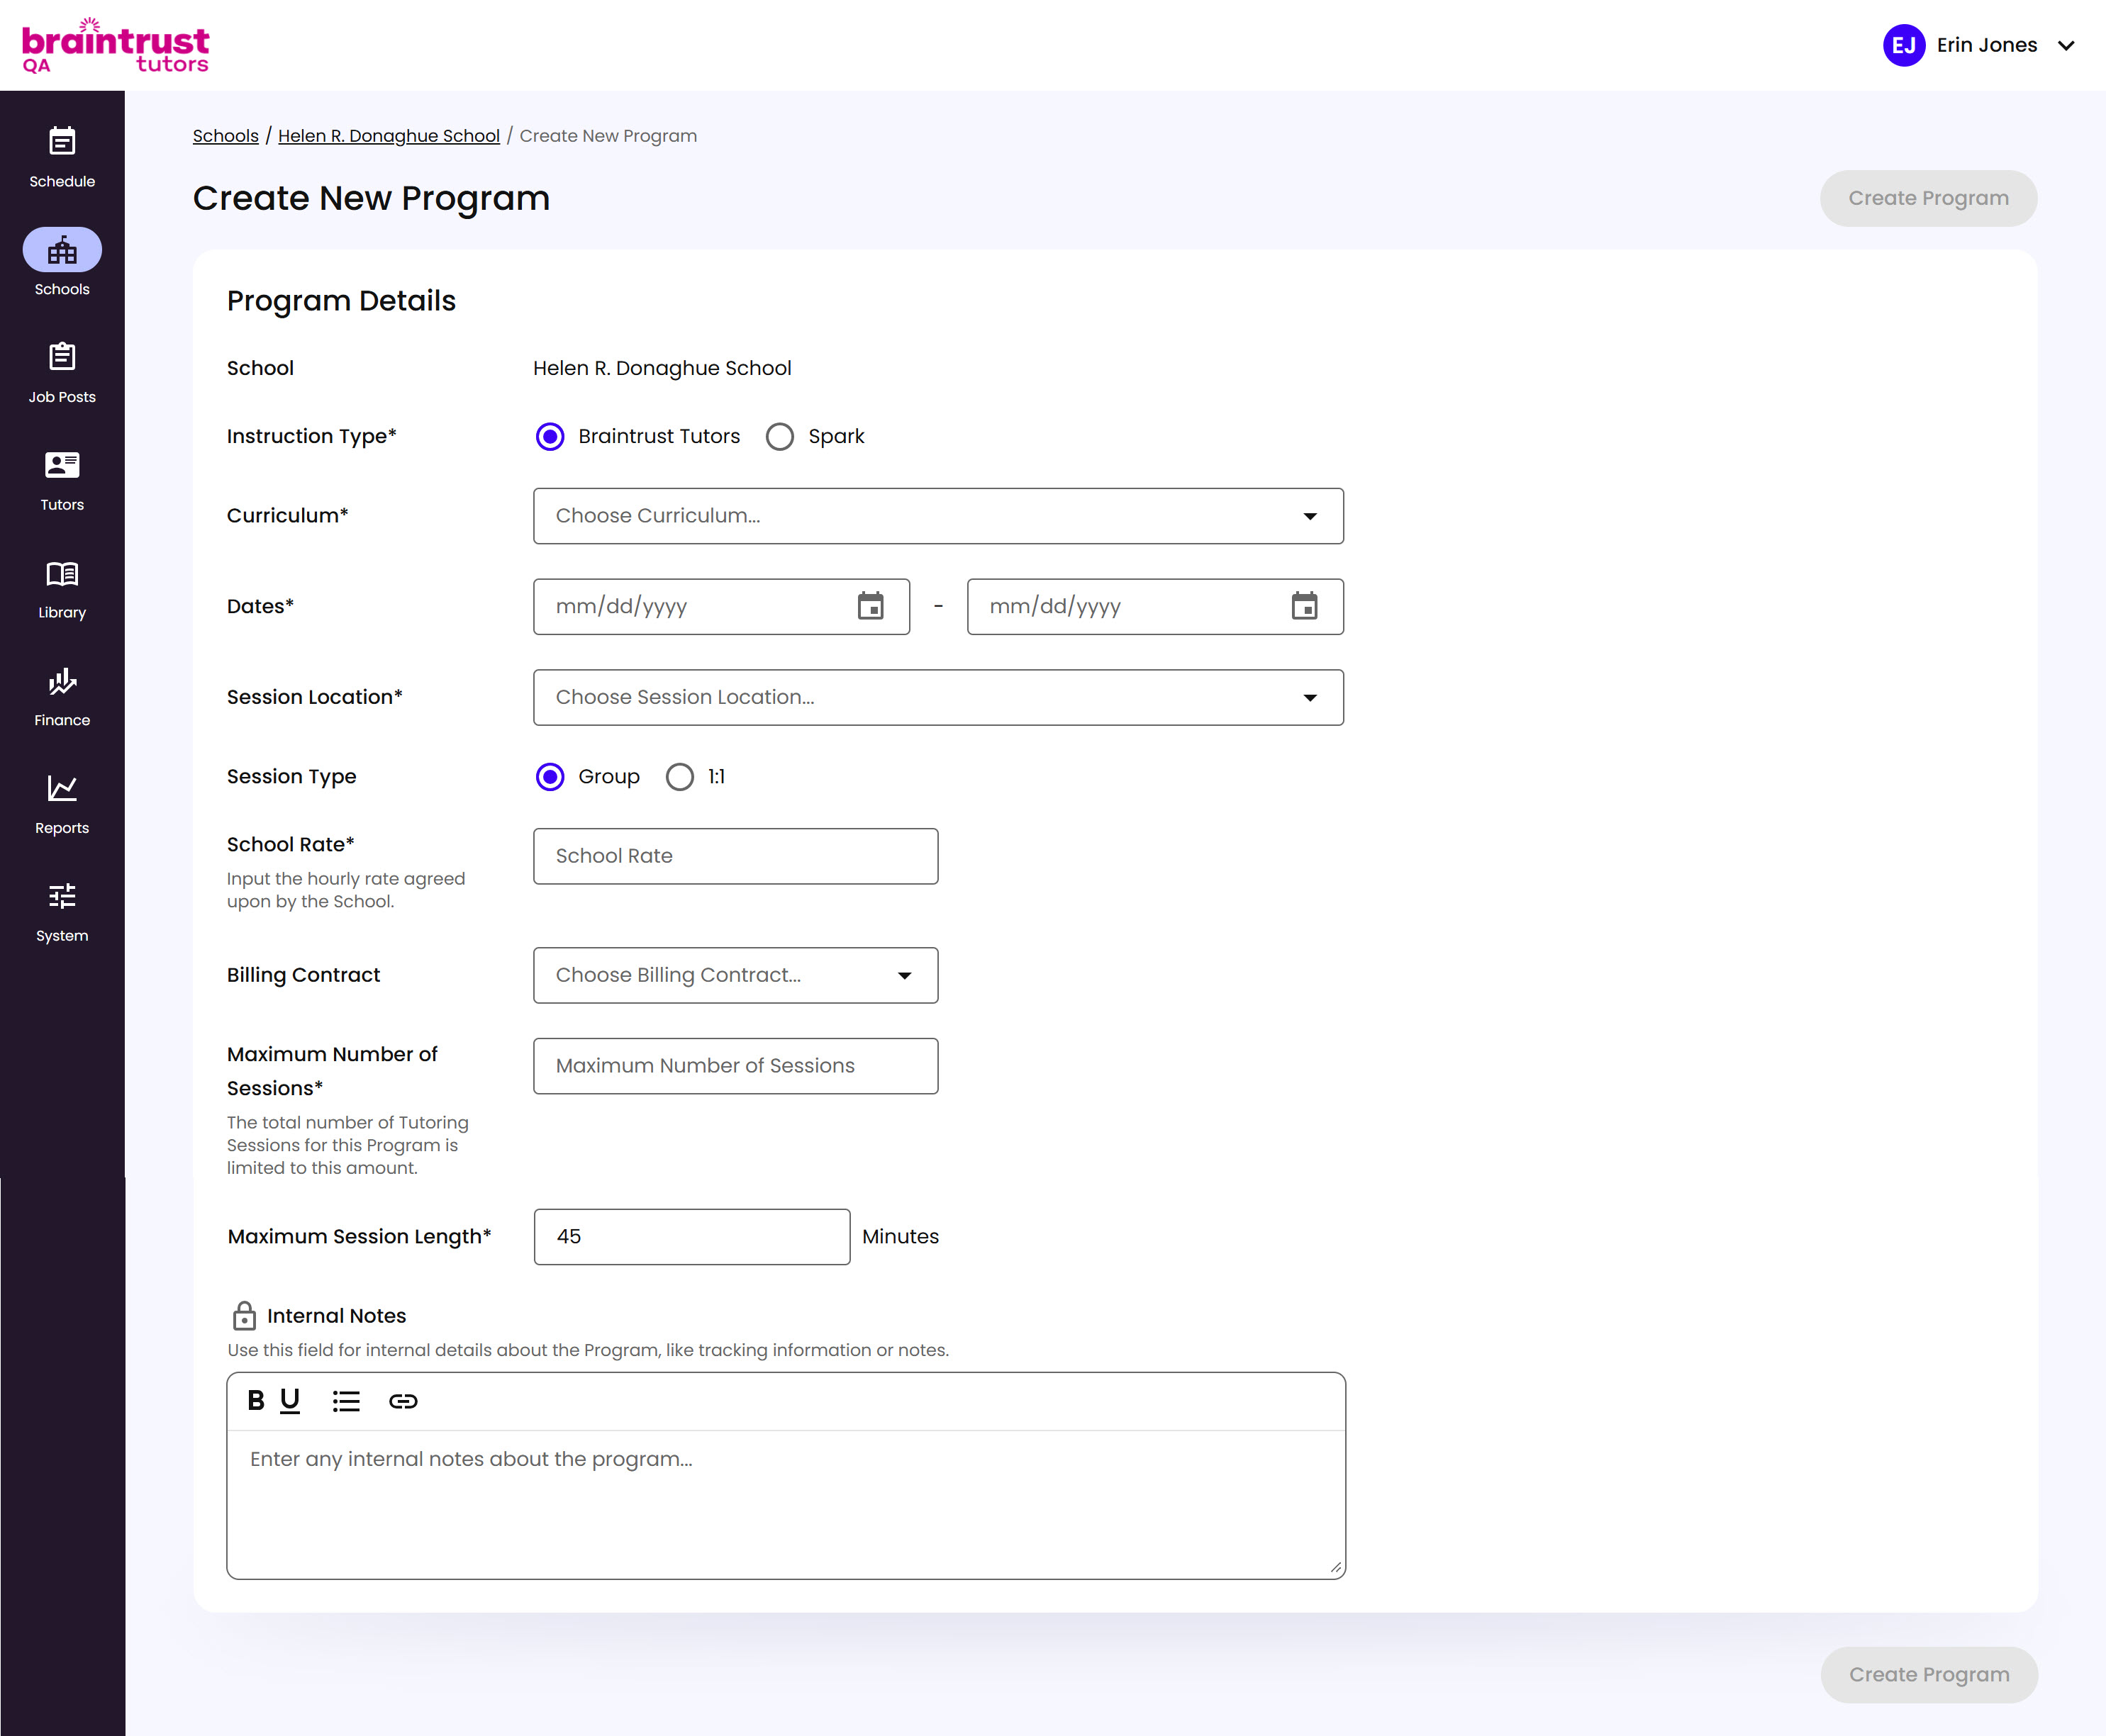The image size is (2106, 1736).
Task: Click the Braintrust Tutors QA logo
Action: pos(115,46)
